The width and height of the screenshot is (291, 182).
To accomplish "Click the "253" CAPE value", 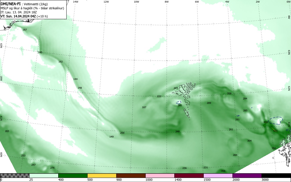I will 23,156.
